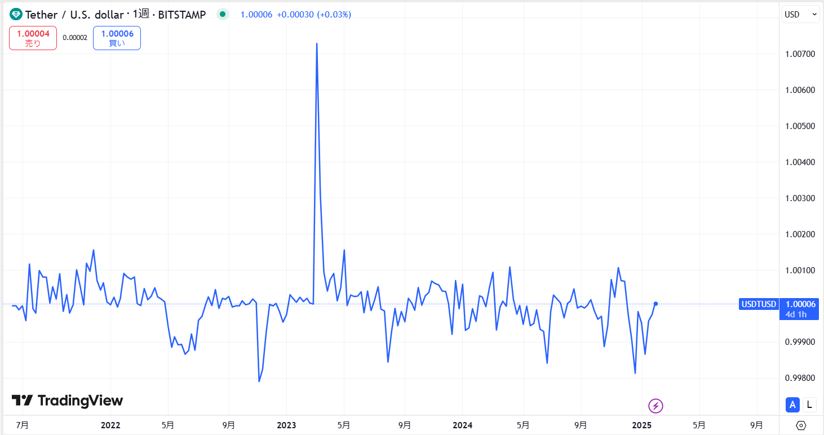Toggle auto scale A button
The image size is (824, 435).
coord(792,404)
